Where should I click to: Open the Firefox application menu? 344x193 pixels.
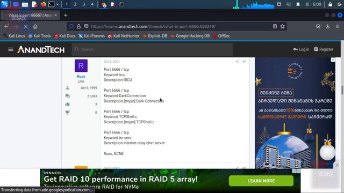pos(338,26)
